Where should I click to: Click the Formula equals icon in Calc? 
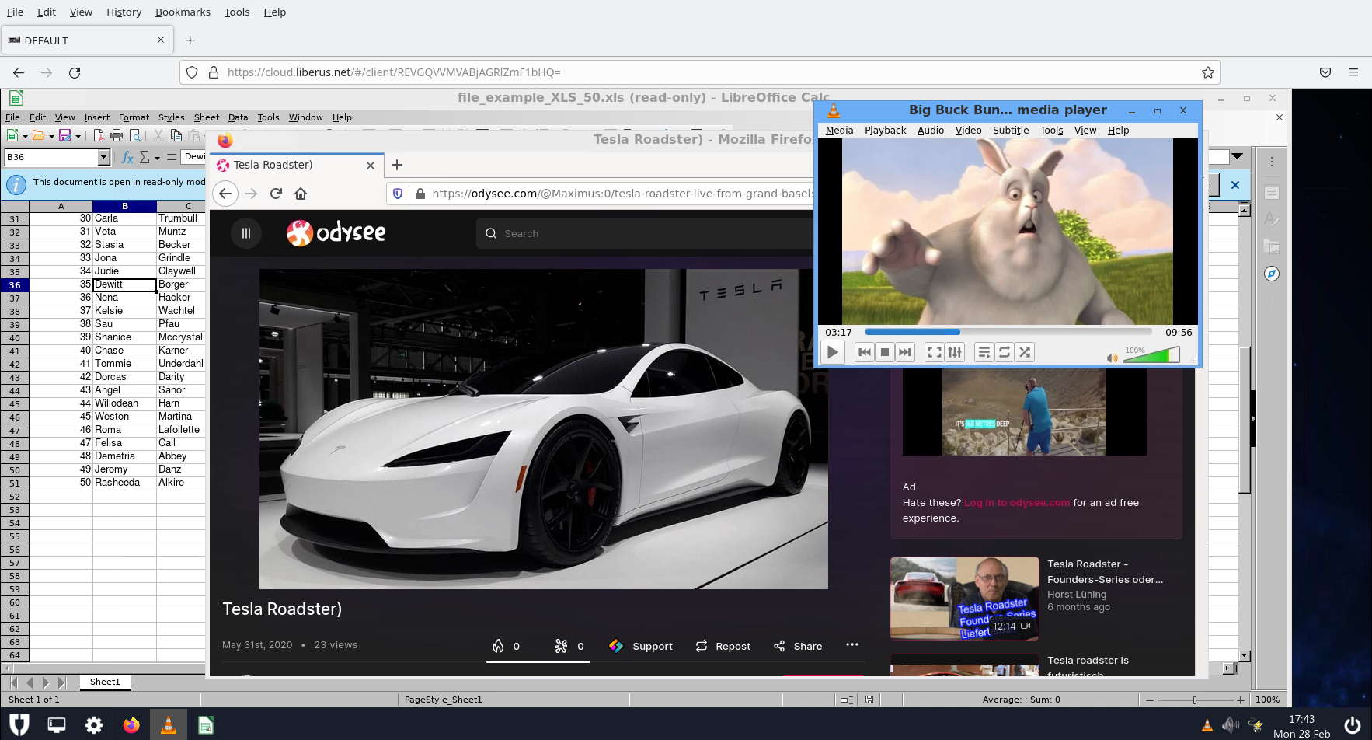[171, 157]
